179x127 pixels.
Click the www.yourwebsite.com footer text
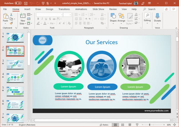tap(156, 110)
